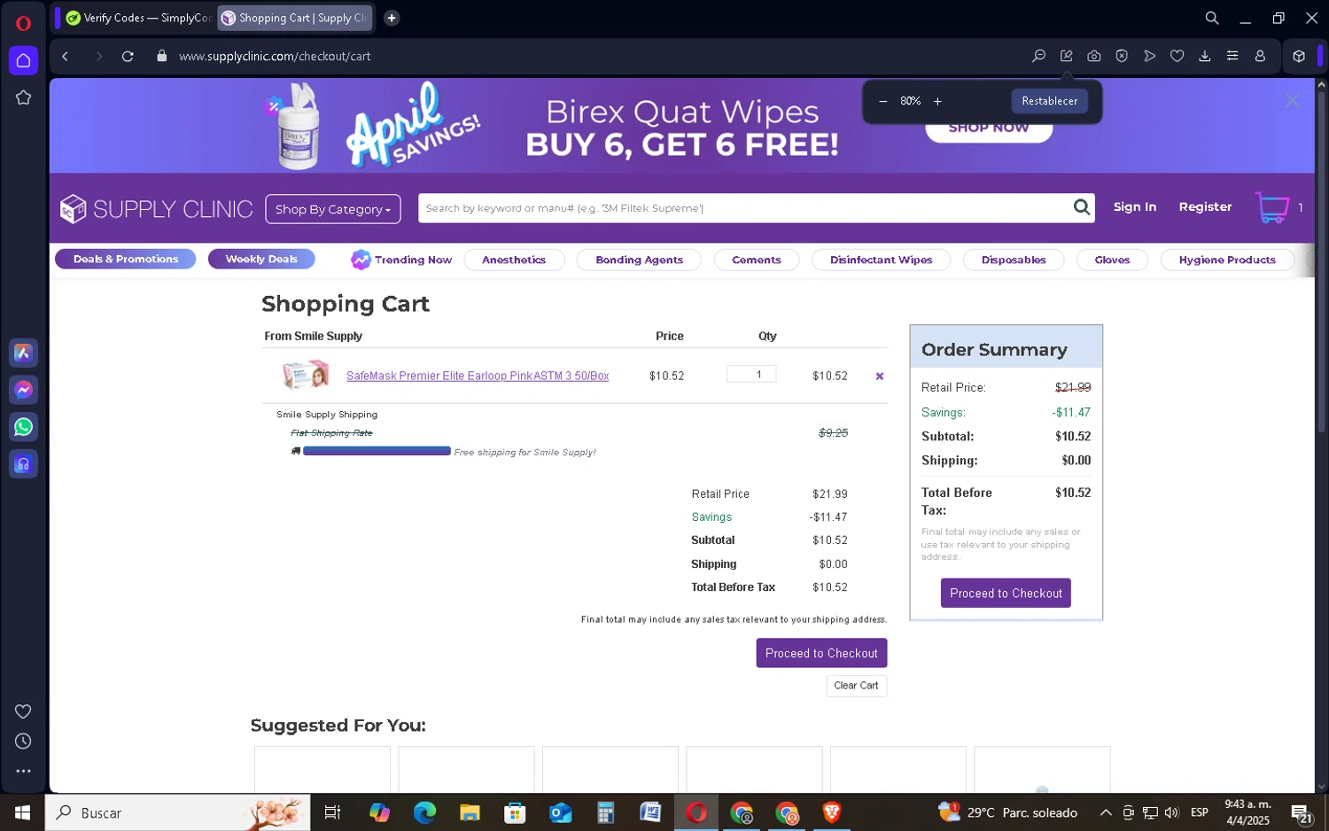The width and height of the screenshot is (1329, 831).
Task: Open Brave browser from taskbar
Action: [831, 812]
